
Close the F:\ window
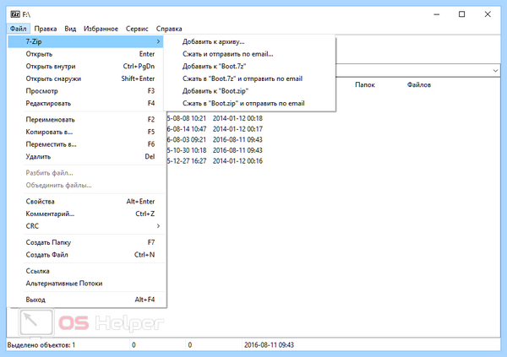[488, 14]
